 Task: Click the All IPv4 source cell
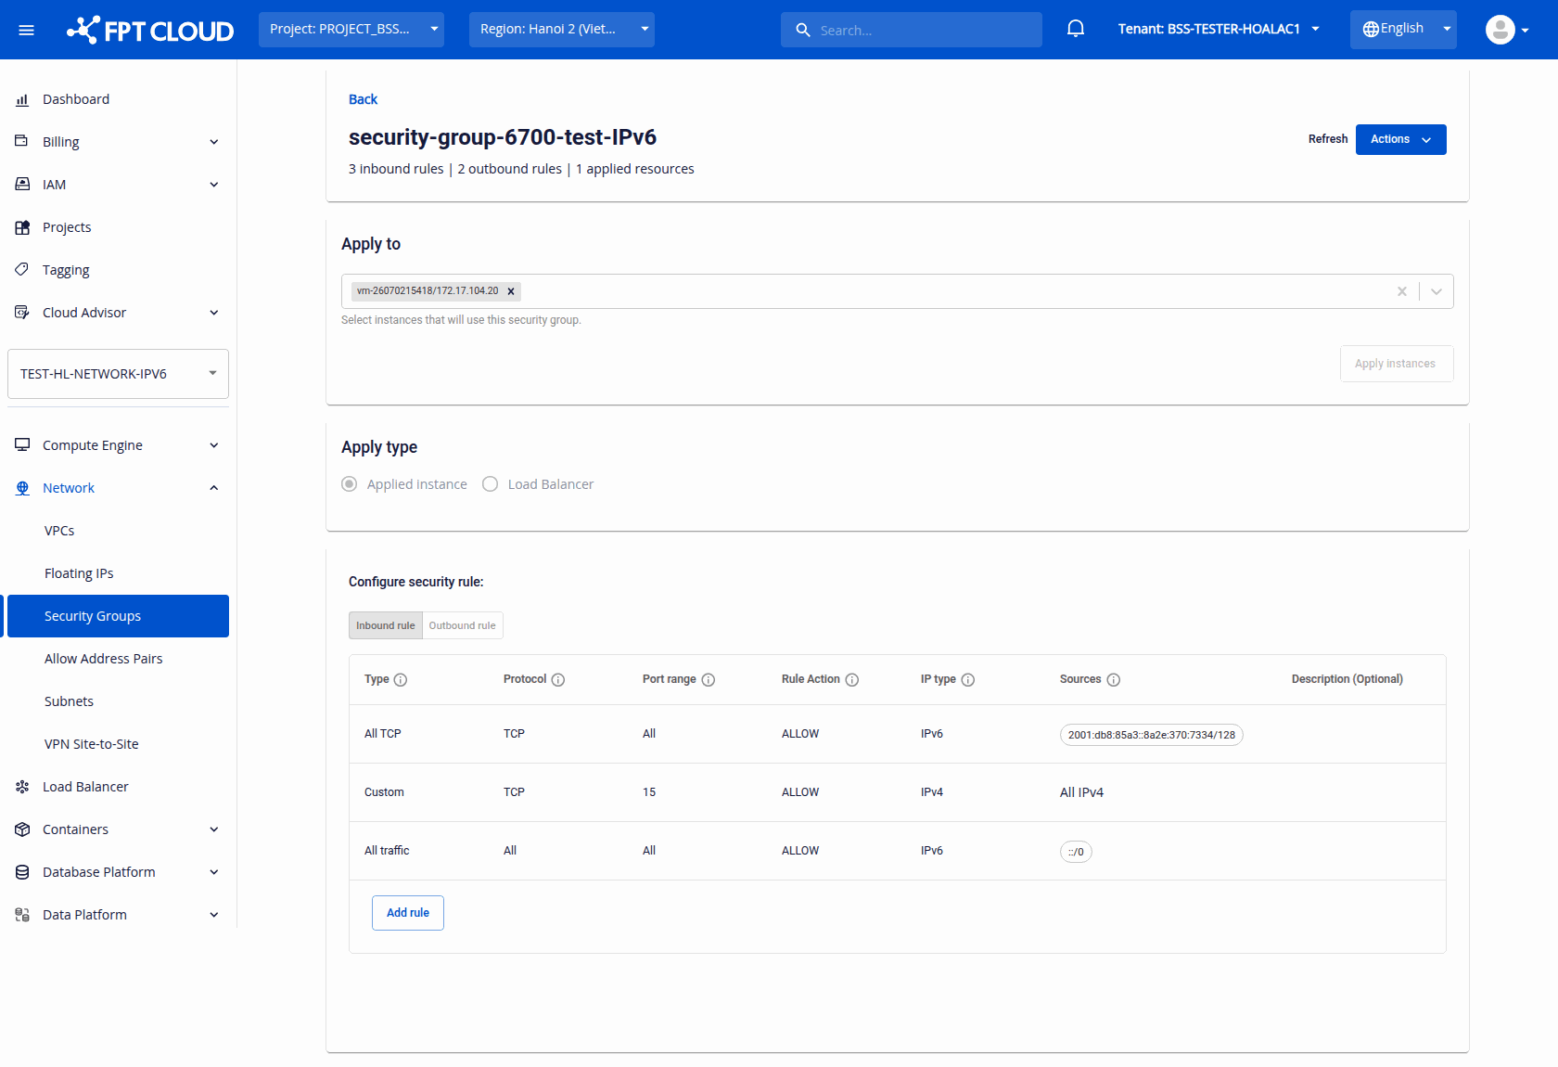[x=1082, y=792]
